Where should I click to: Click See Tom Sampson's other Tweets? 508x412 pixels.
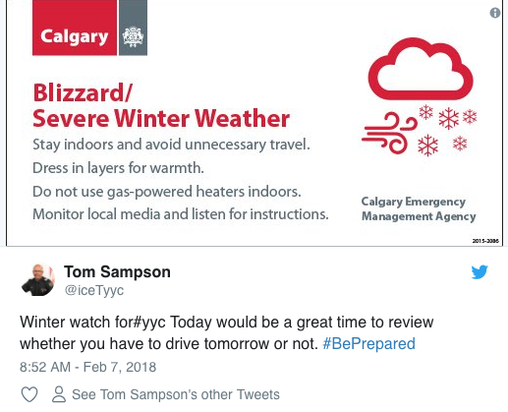176,394
